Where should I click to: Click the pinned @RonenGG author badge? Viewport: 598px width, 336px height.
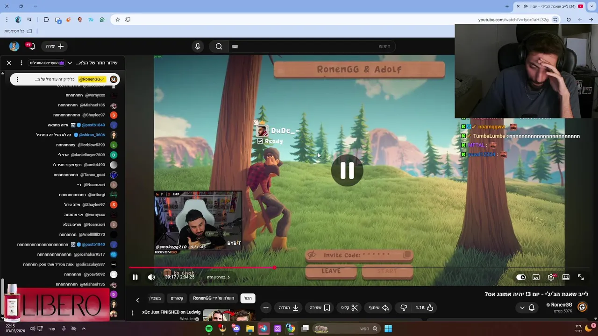[x=92, y=79]
